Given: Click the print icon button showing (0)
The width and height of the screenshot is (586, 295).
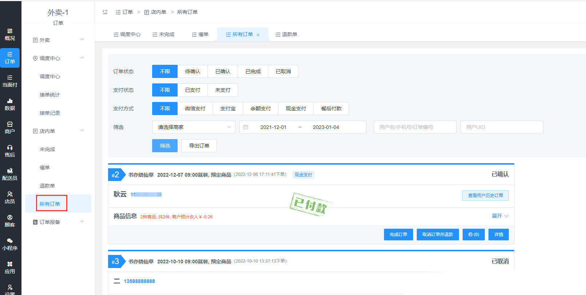Looking at the screenshot, I should pos(474,235).
